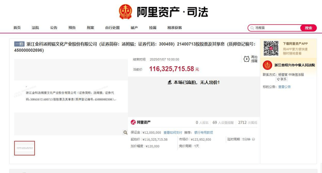This screenshot has width=322, height=173.
Task: Click the 再拍提醒 reminder label
Action: 254,59
